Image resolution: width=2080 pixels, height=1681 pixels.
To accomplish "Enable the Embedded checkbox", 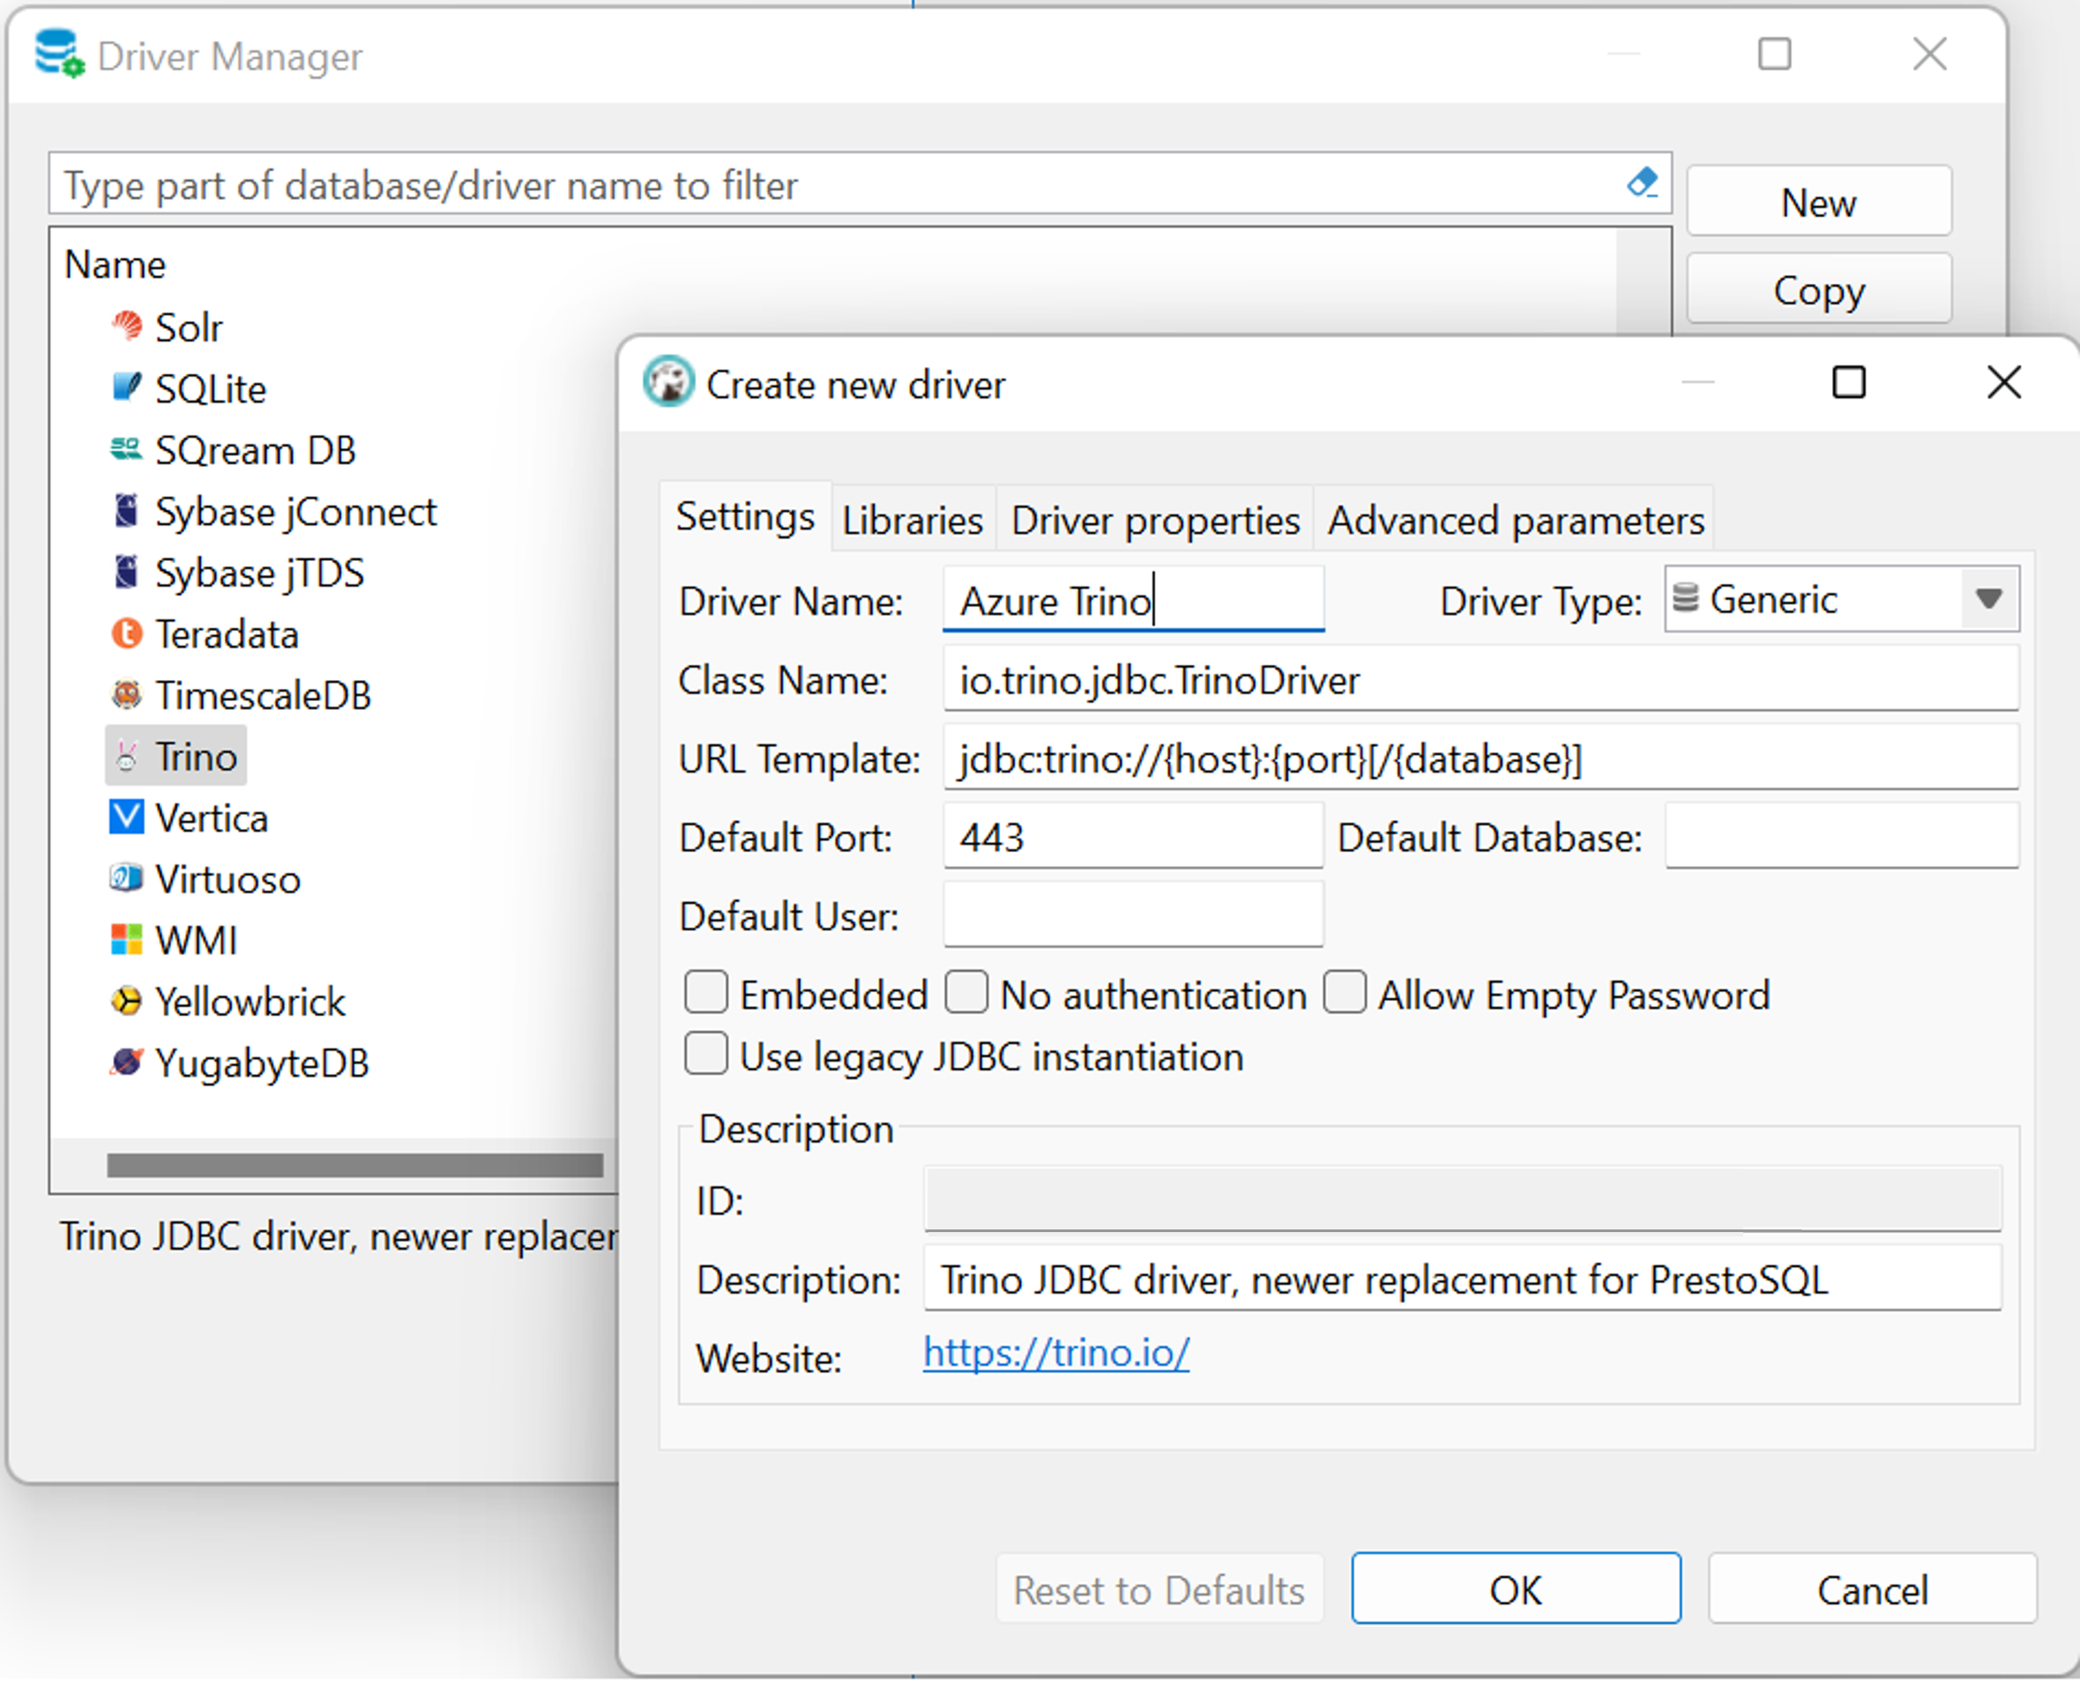I will (x=705, y=993).
